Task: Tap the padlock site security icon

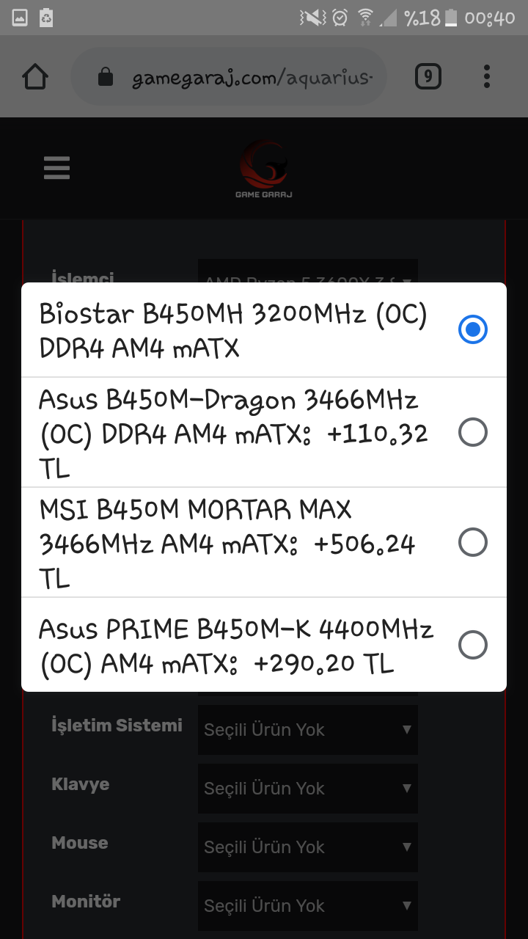Action: pos(106,77)
